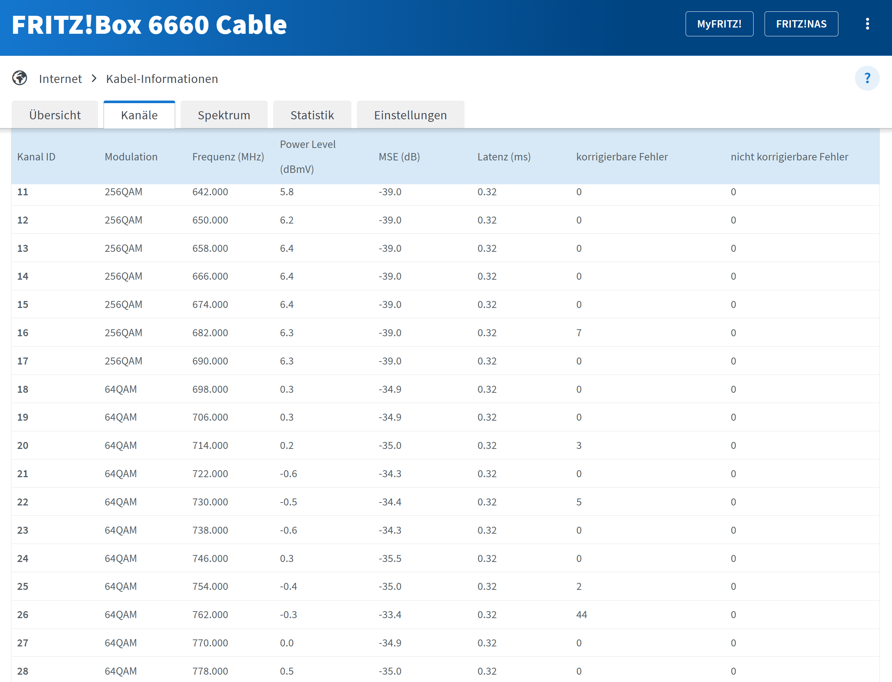
Task: Select the Kanäle tab
Action: 139,115
